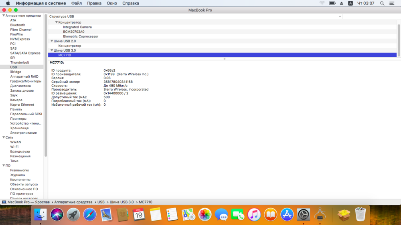Screen dimensions: 401x225
Task: Collapse the Сеть sidebar section
Action: tap(4, 137)
